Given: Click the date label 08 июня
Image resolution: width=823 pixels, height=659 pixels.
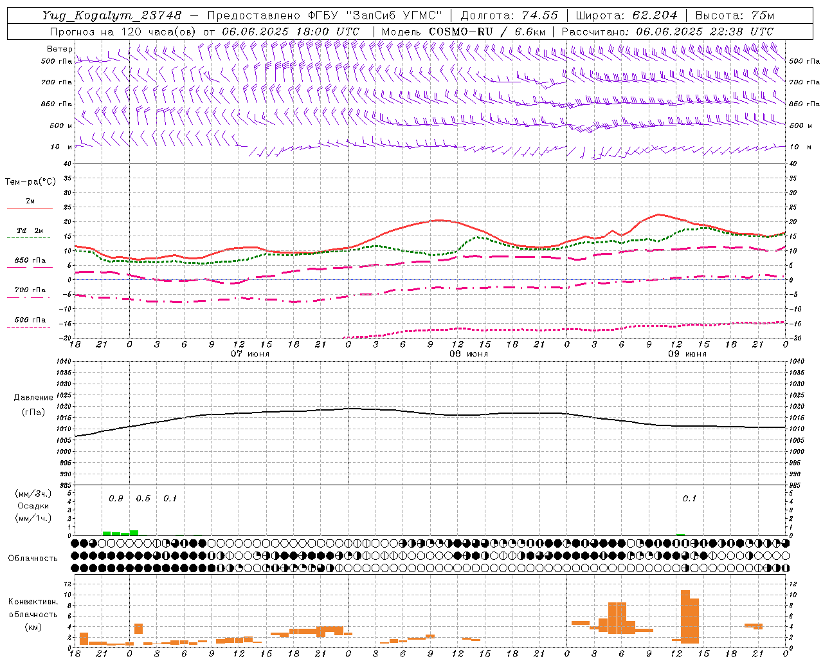Looking at the screenshot, I should pos(469,354).
